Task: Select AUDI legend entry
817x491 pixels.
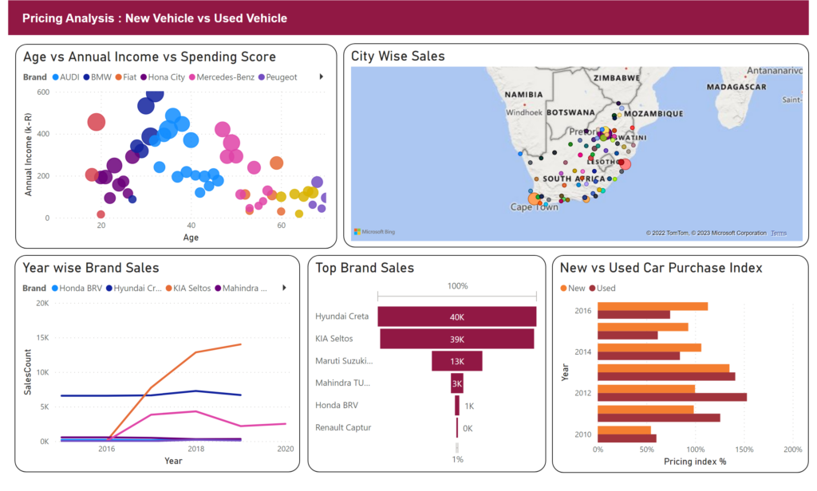Action: point(65,77)
